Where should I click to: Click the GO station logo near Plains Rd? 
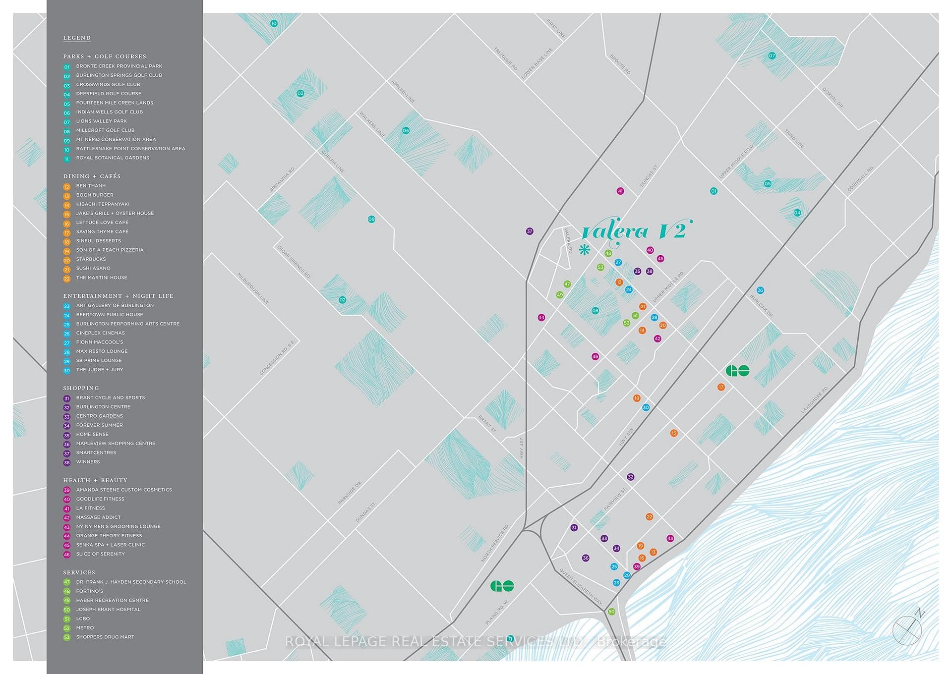[x=502, y=586]
